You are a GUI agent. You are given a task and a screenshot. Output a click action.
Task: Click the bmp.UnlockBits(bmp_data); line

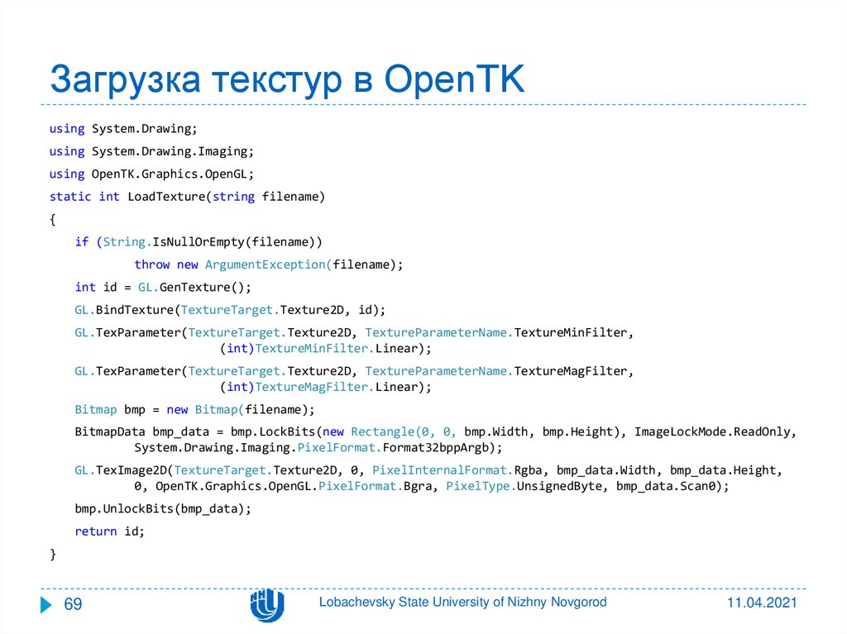pyautogui.click(x=163, y=509)
